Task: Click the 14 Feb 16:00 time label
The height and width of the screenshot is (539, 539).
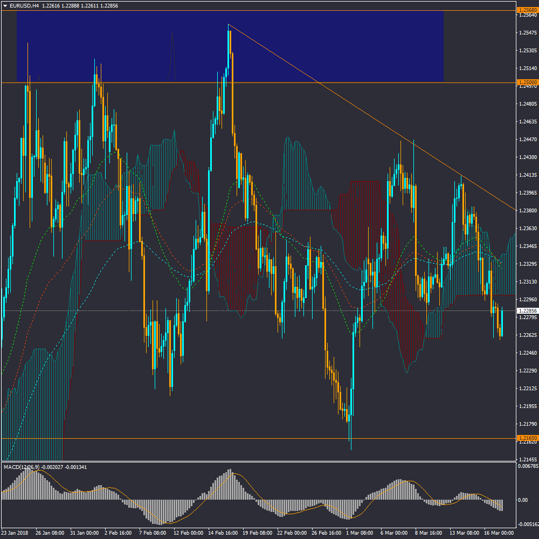Action: 223,533
